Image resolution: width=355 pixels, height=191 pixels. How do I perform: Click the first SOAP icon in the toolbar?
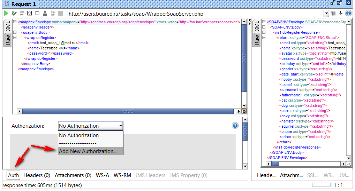[x=22, y=13]
